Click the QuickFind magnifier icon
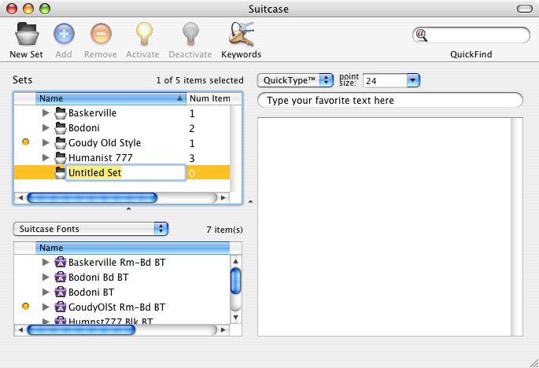The image size is (539, 368). (x=422, y=35)
